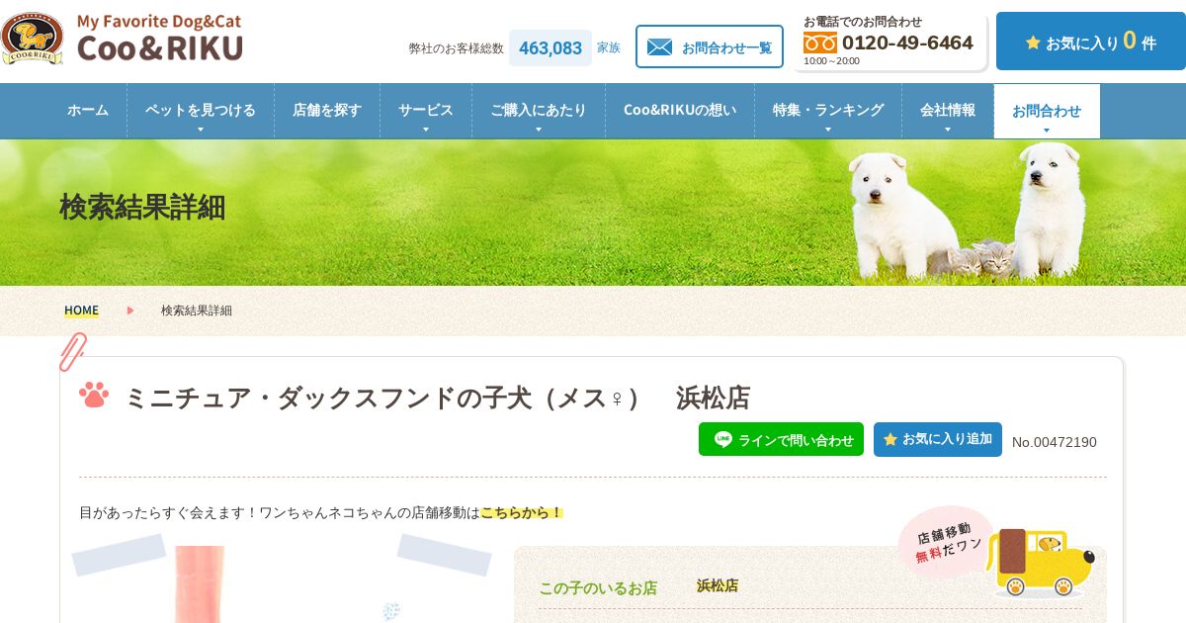1186x623 pixels.
Task: Click the star icon in favorites counter
Action: coord(1033,43)
